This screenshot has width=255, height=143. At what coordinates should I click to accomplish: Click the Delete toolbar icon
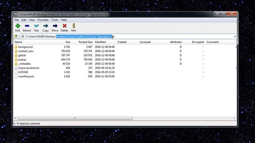65,26
